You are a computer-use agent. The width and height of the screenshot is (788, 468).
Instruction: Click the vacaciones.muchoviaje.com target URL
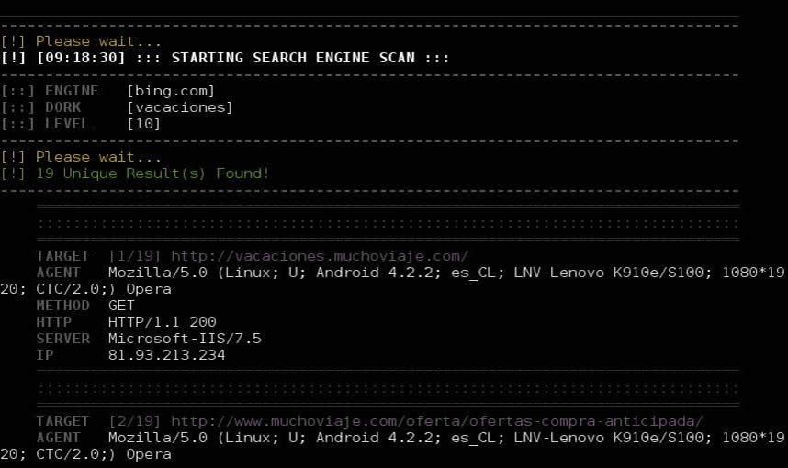point(320,256)
